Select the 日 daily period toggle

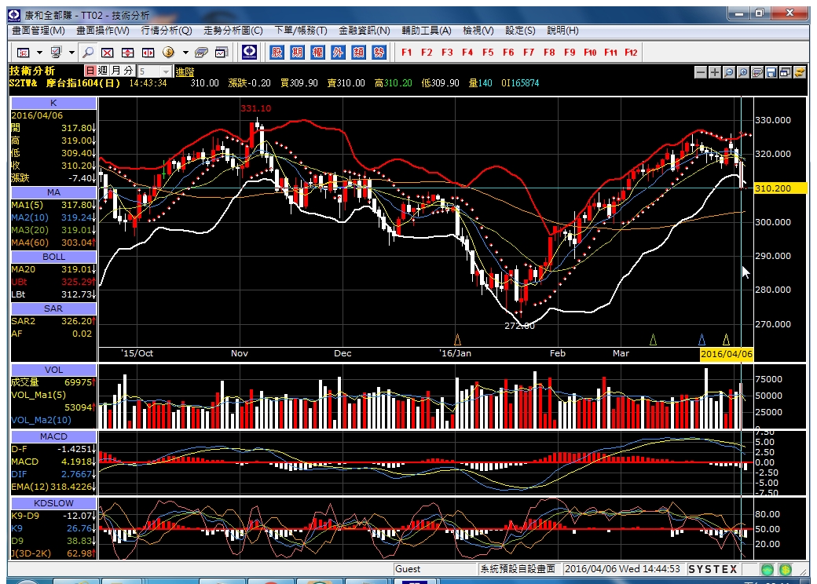tap(90, 71)
